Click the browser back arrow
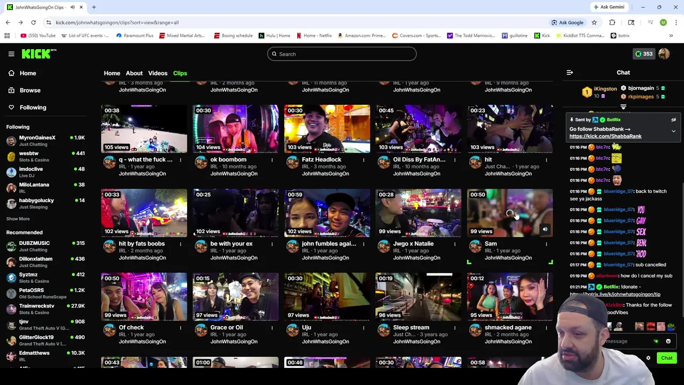 [7, 22]
